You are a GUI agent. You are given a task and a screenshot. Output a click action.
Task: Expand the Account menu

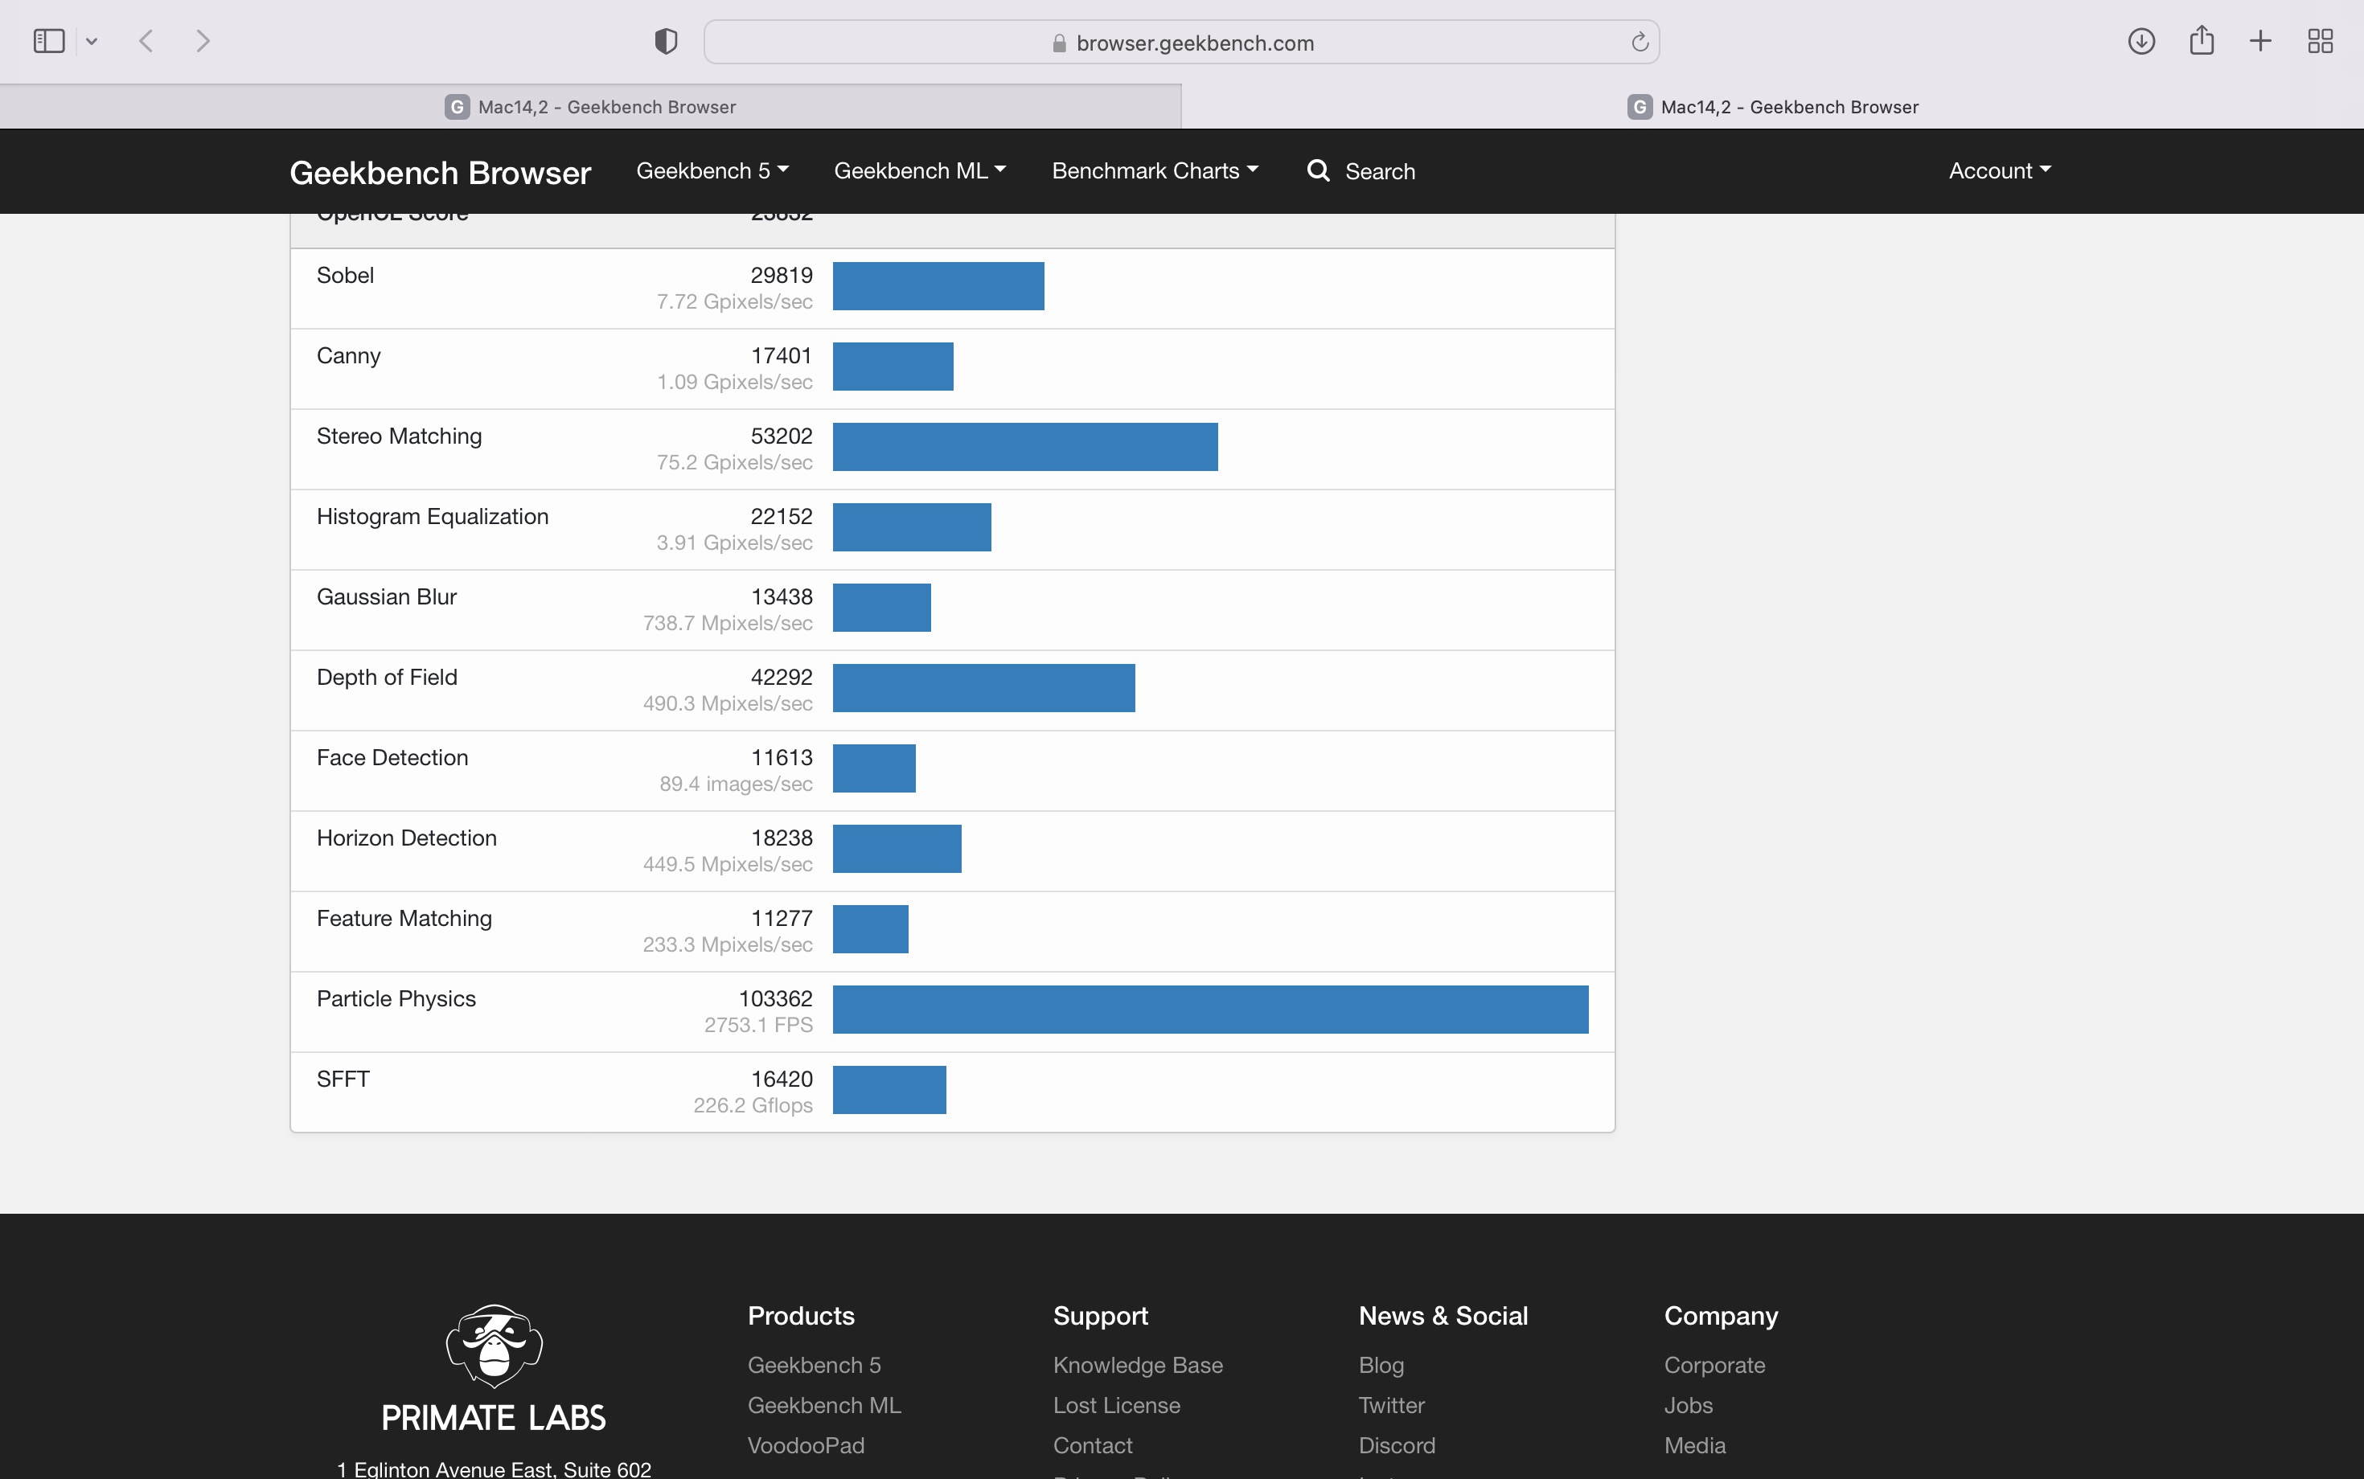point(2000,171)
